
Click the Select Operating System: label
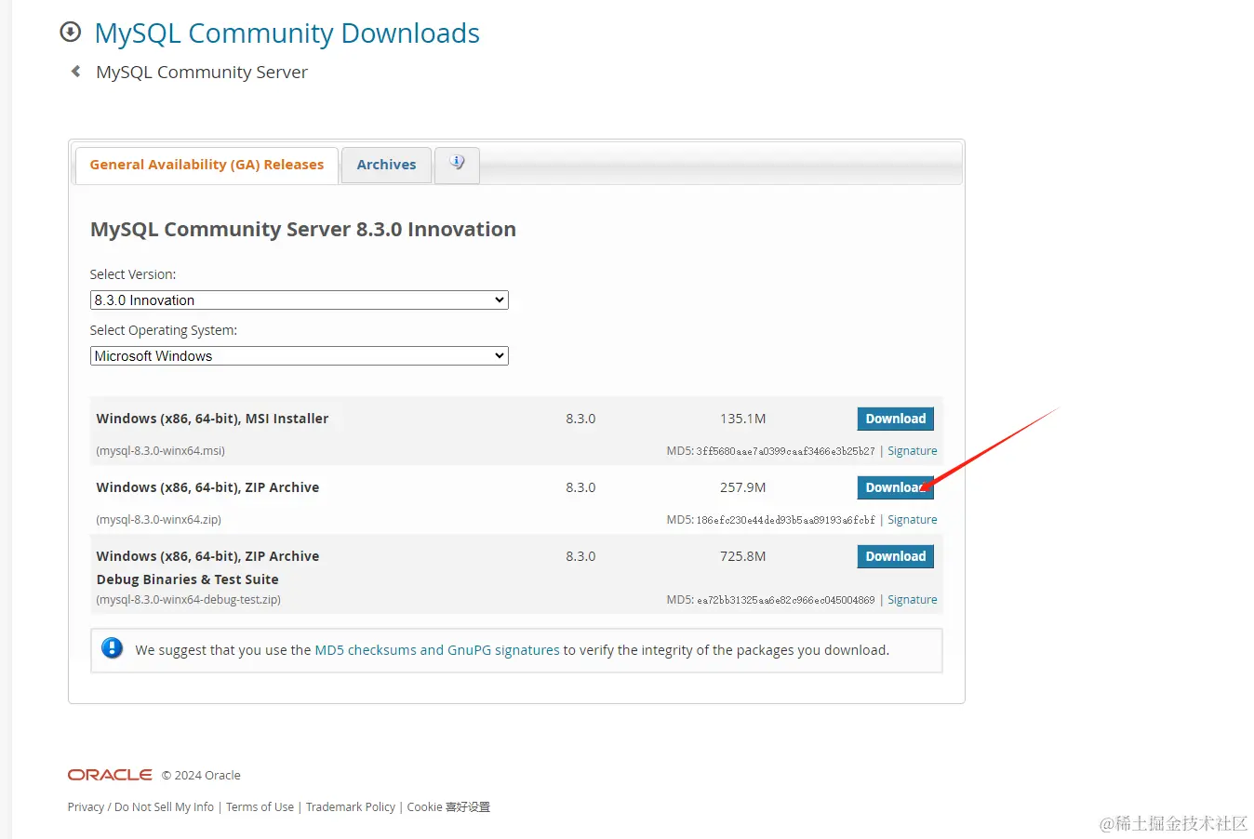pos(164,330)
